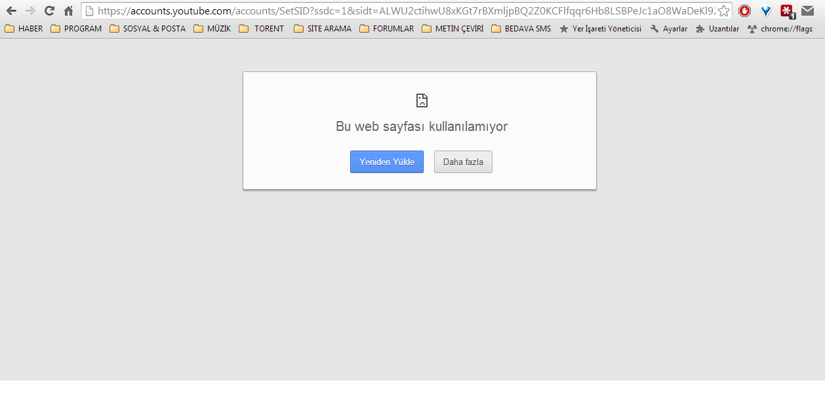Image resolution: width=825 pixels, height=402 pixels.
Task: Click the sad page error icon
Action: point(422,100)
